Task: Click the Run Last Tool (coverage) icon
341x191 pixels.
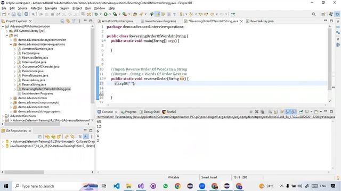Action: coord(115,14)
